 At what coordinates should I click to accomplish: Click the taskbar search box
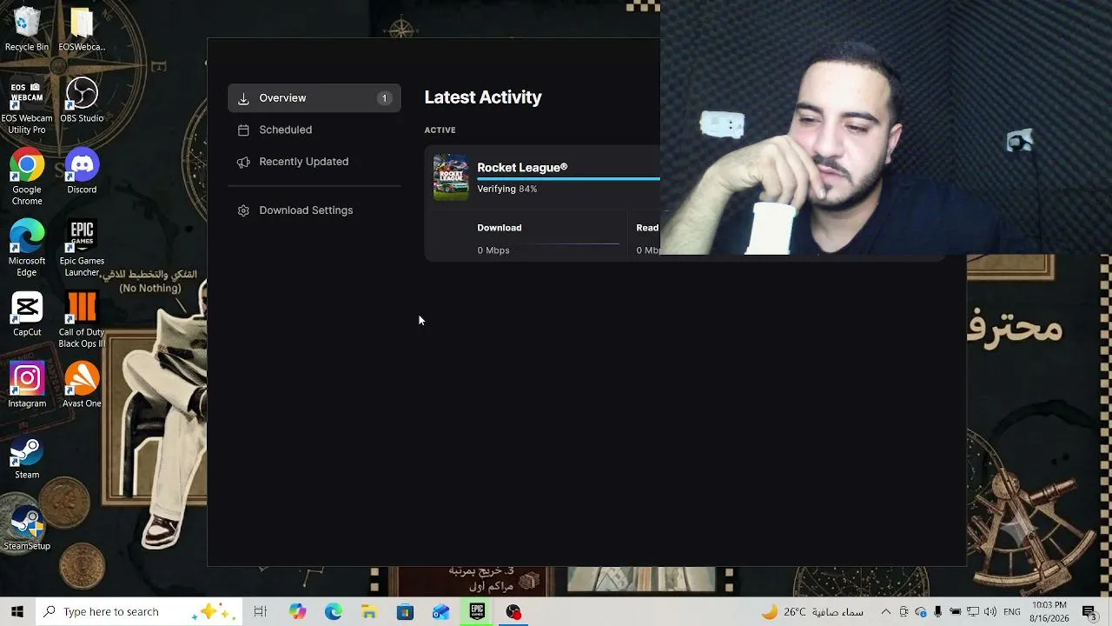[x=137, y=612]
